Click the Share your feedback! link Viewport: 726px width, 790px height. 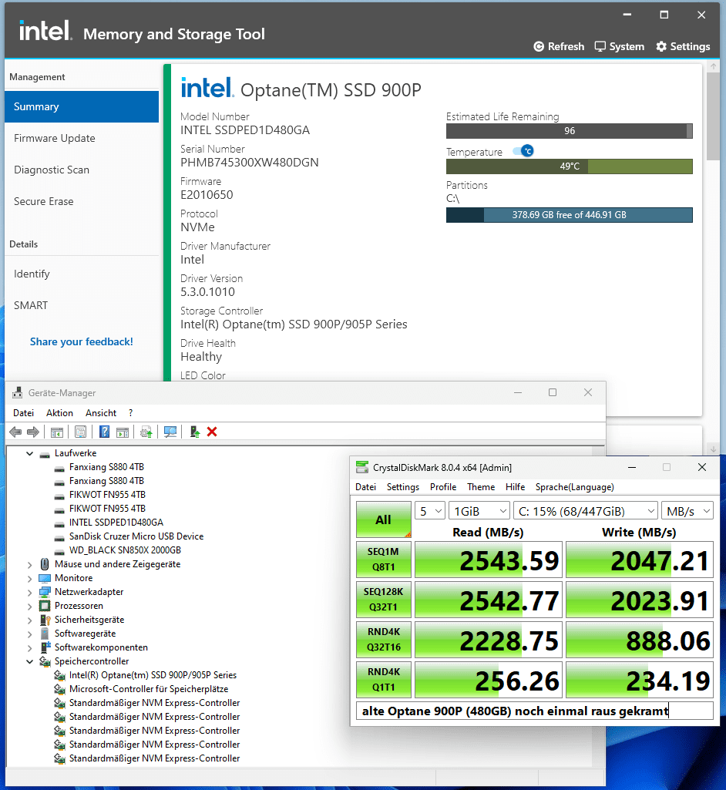82,341
